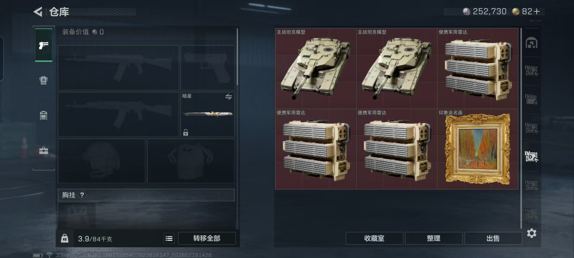The height and width of the screenshot is (258, 574).
Task: Toggle the inventory list view icon
Action: (169, 238)
